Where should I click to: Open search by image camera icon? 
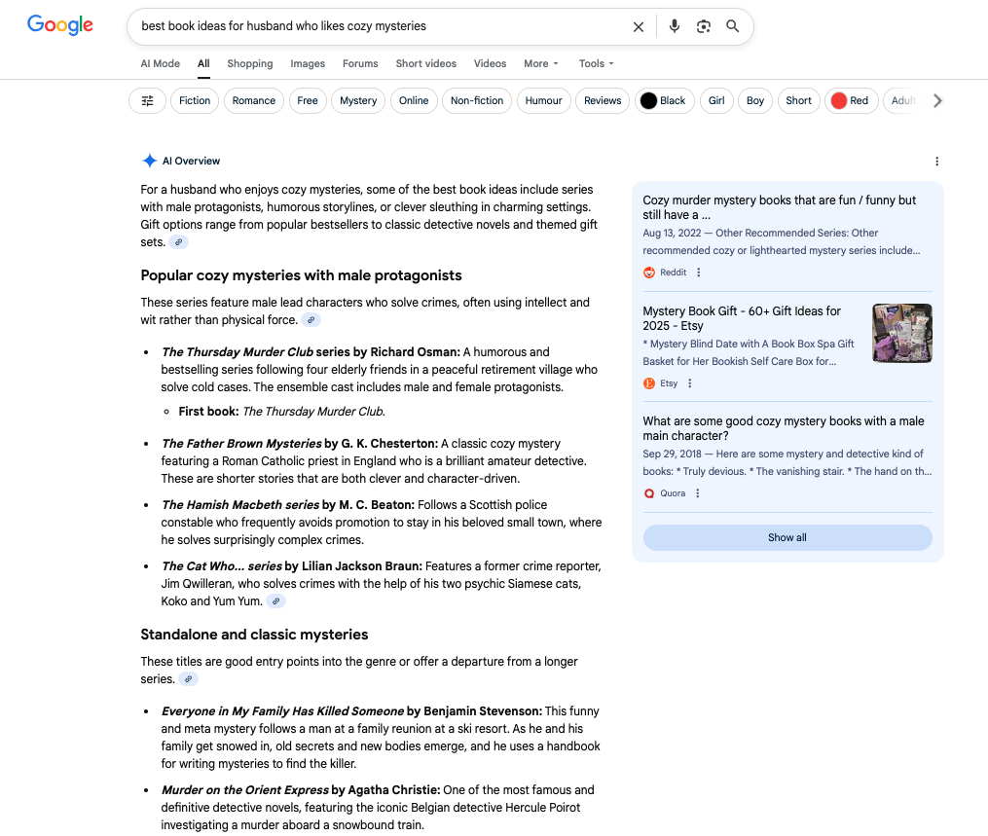click(704, 27)
